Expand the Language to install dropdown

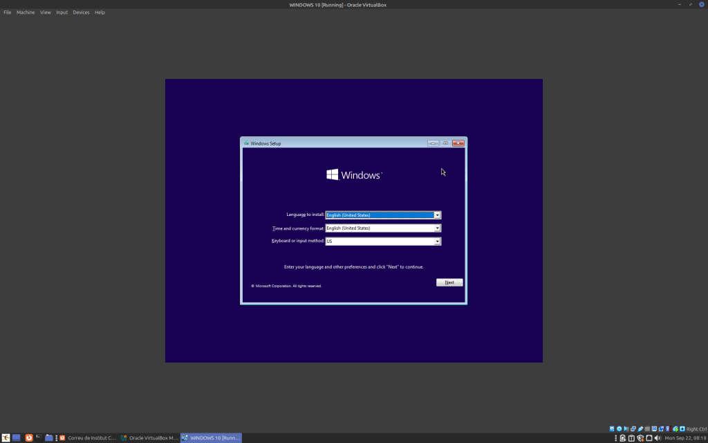coord(437,215)
